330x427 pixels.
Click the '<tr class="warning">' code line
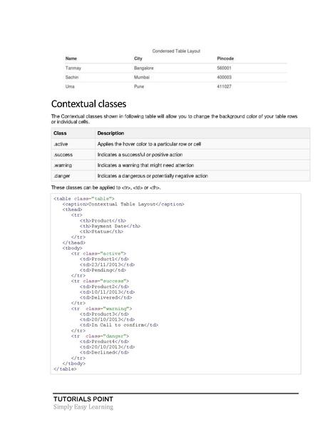point(101,309)
